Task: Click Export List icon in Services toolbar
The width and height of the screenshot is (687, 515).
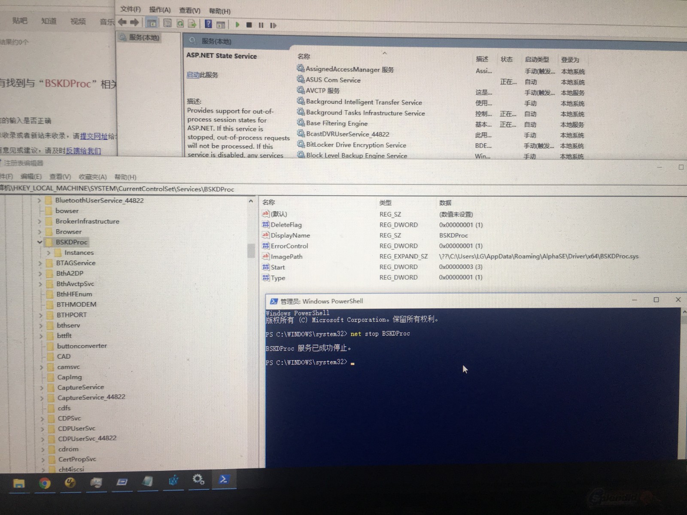Action: tap(192, 24)
